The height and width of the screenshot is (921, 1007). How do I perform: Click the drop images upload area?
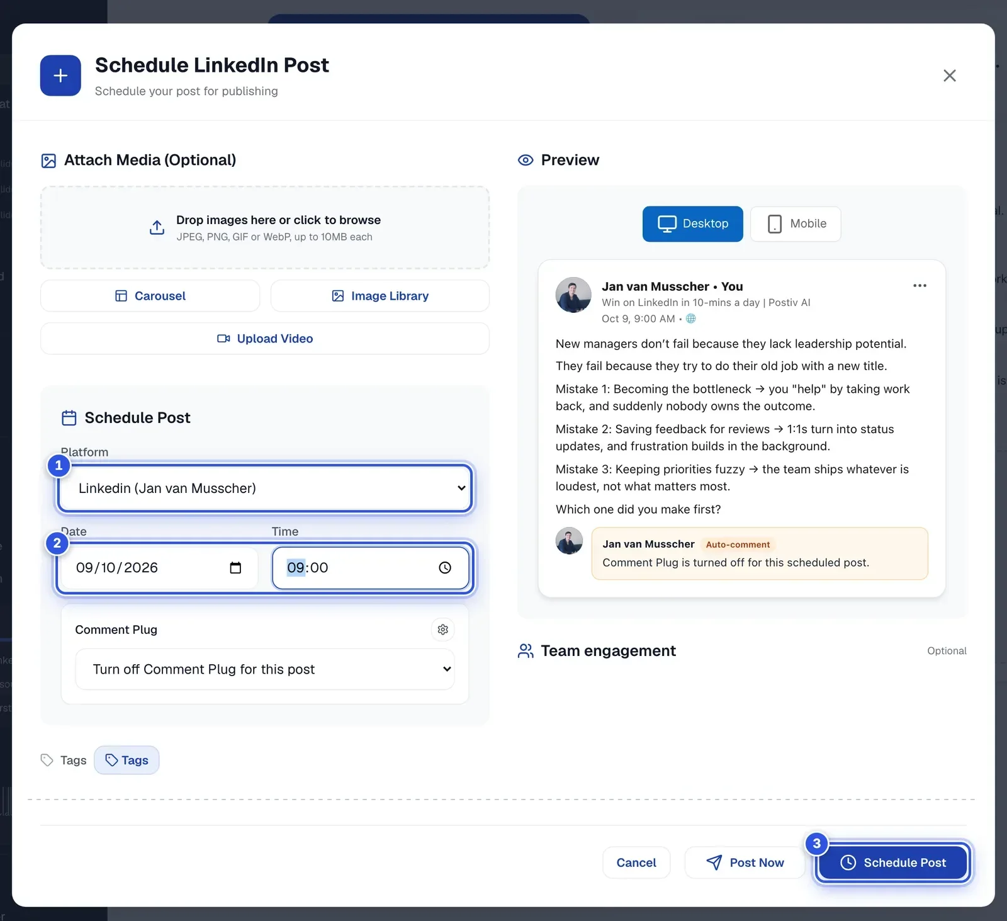pos(265,227)
